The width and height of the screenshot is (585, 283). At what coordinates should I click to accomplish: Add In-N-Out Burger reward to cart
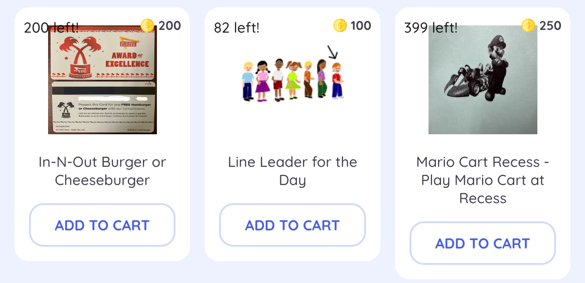[x=102, y=225]
